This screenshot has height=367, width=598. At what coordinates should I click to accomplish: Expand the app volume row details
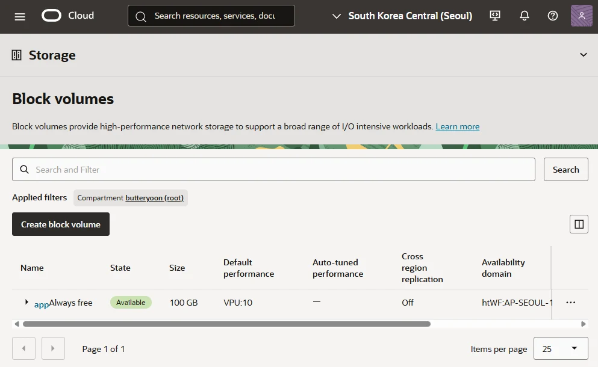click(x=26, y=302)
